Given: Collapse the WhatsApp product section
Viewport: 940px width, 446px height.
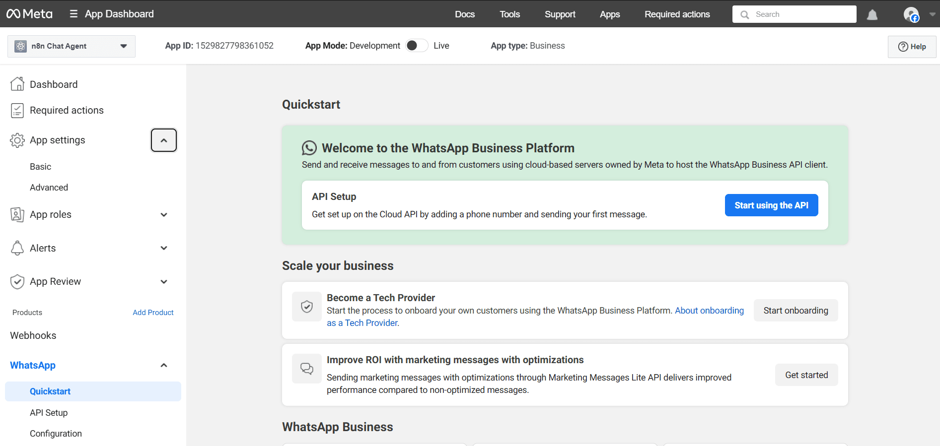Looking at the screenshot, I should pyautogui.click(x=164, y=366).
